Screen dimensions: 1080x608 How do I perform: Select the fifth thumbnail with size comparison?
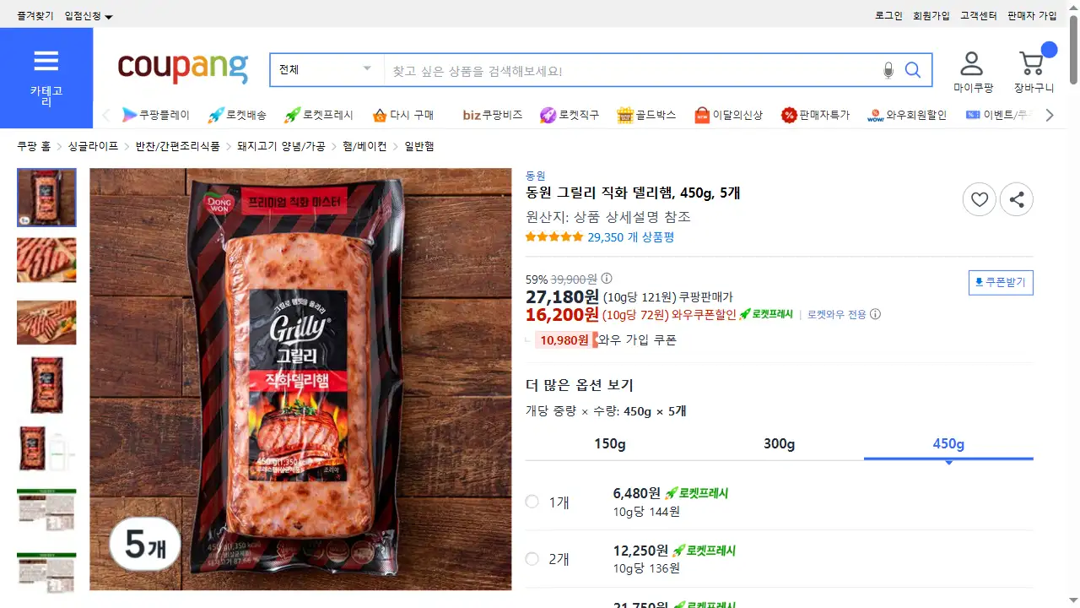coord(46,448)
